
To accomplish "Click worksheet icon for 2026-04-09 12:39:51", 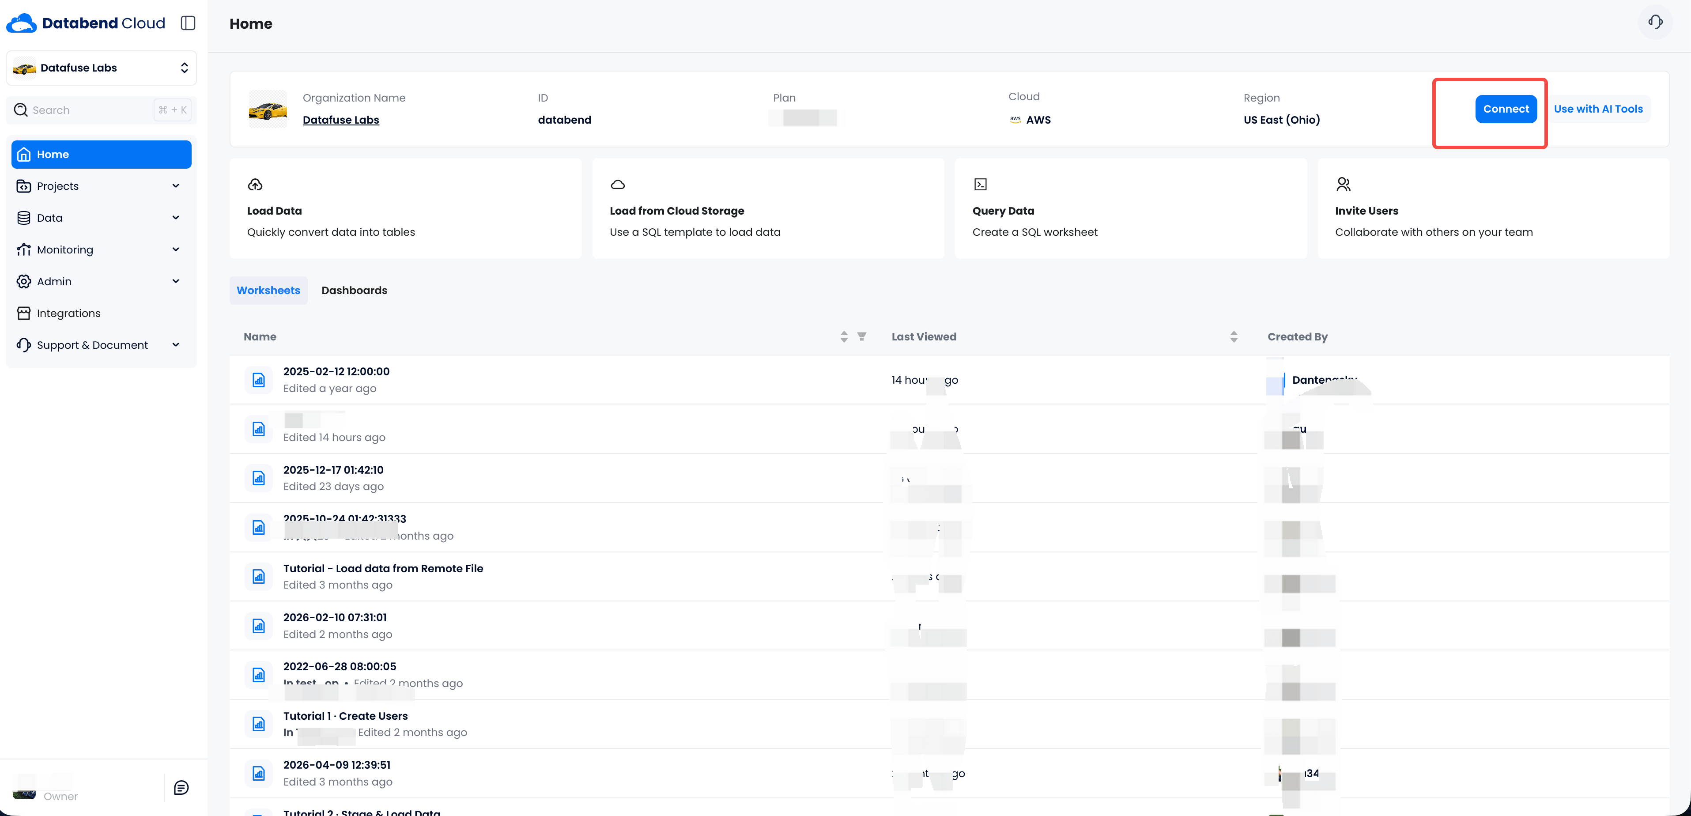I will (259, 773).
